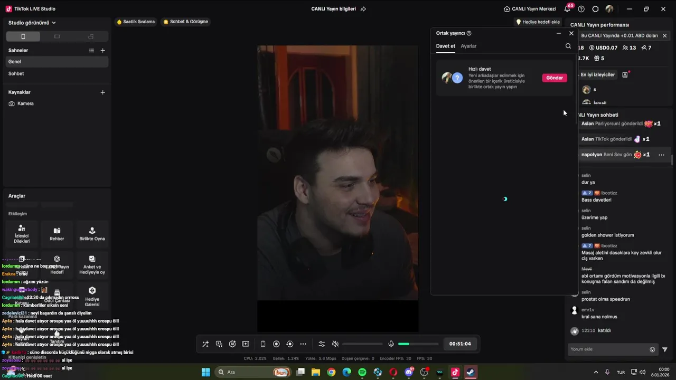Open the profile avatar in title bar
The height and width of the screenshot is (380, 676).
[x=609, y=9]
